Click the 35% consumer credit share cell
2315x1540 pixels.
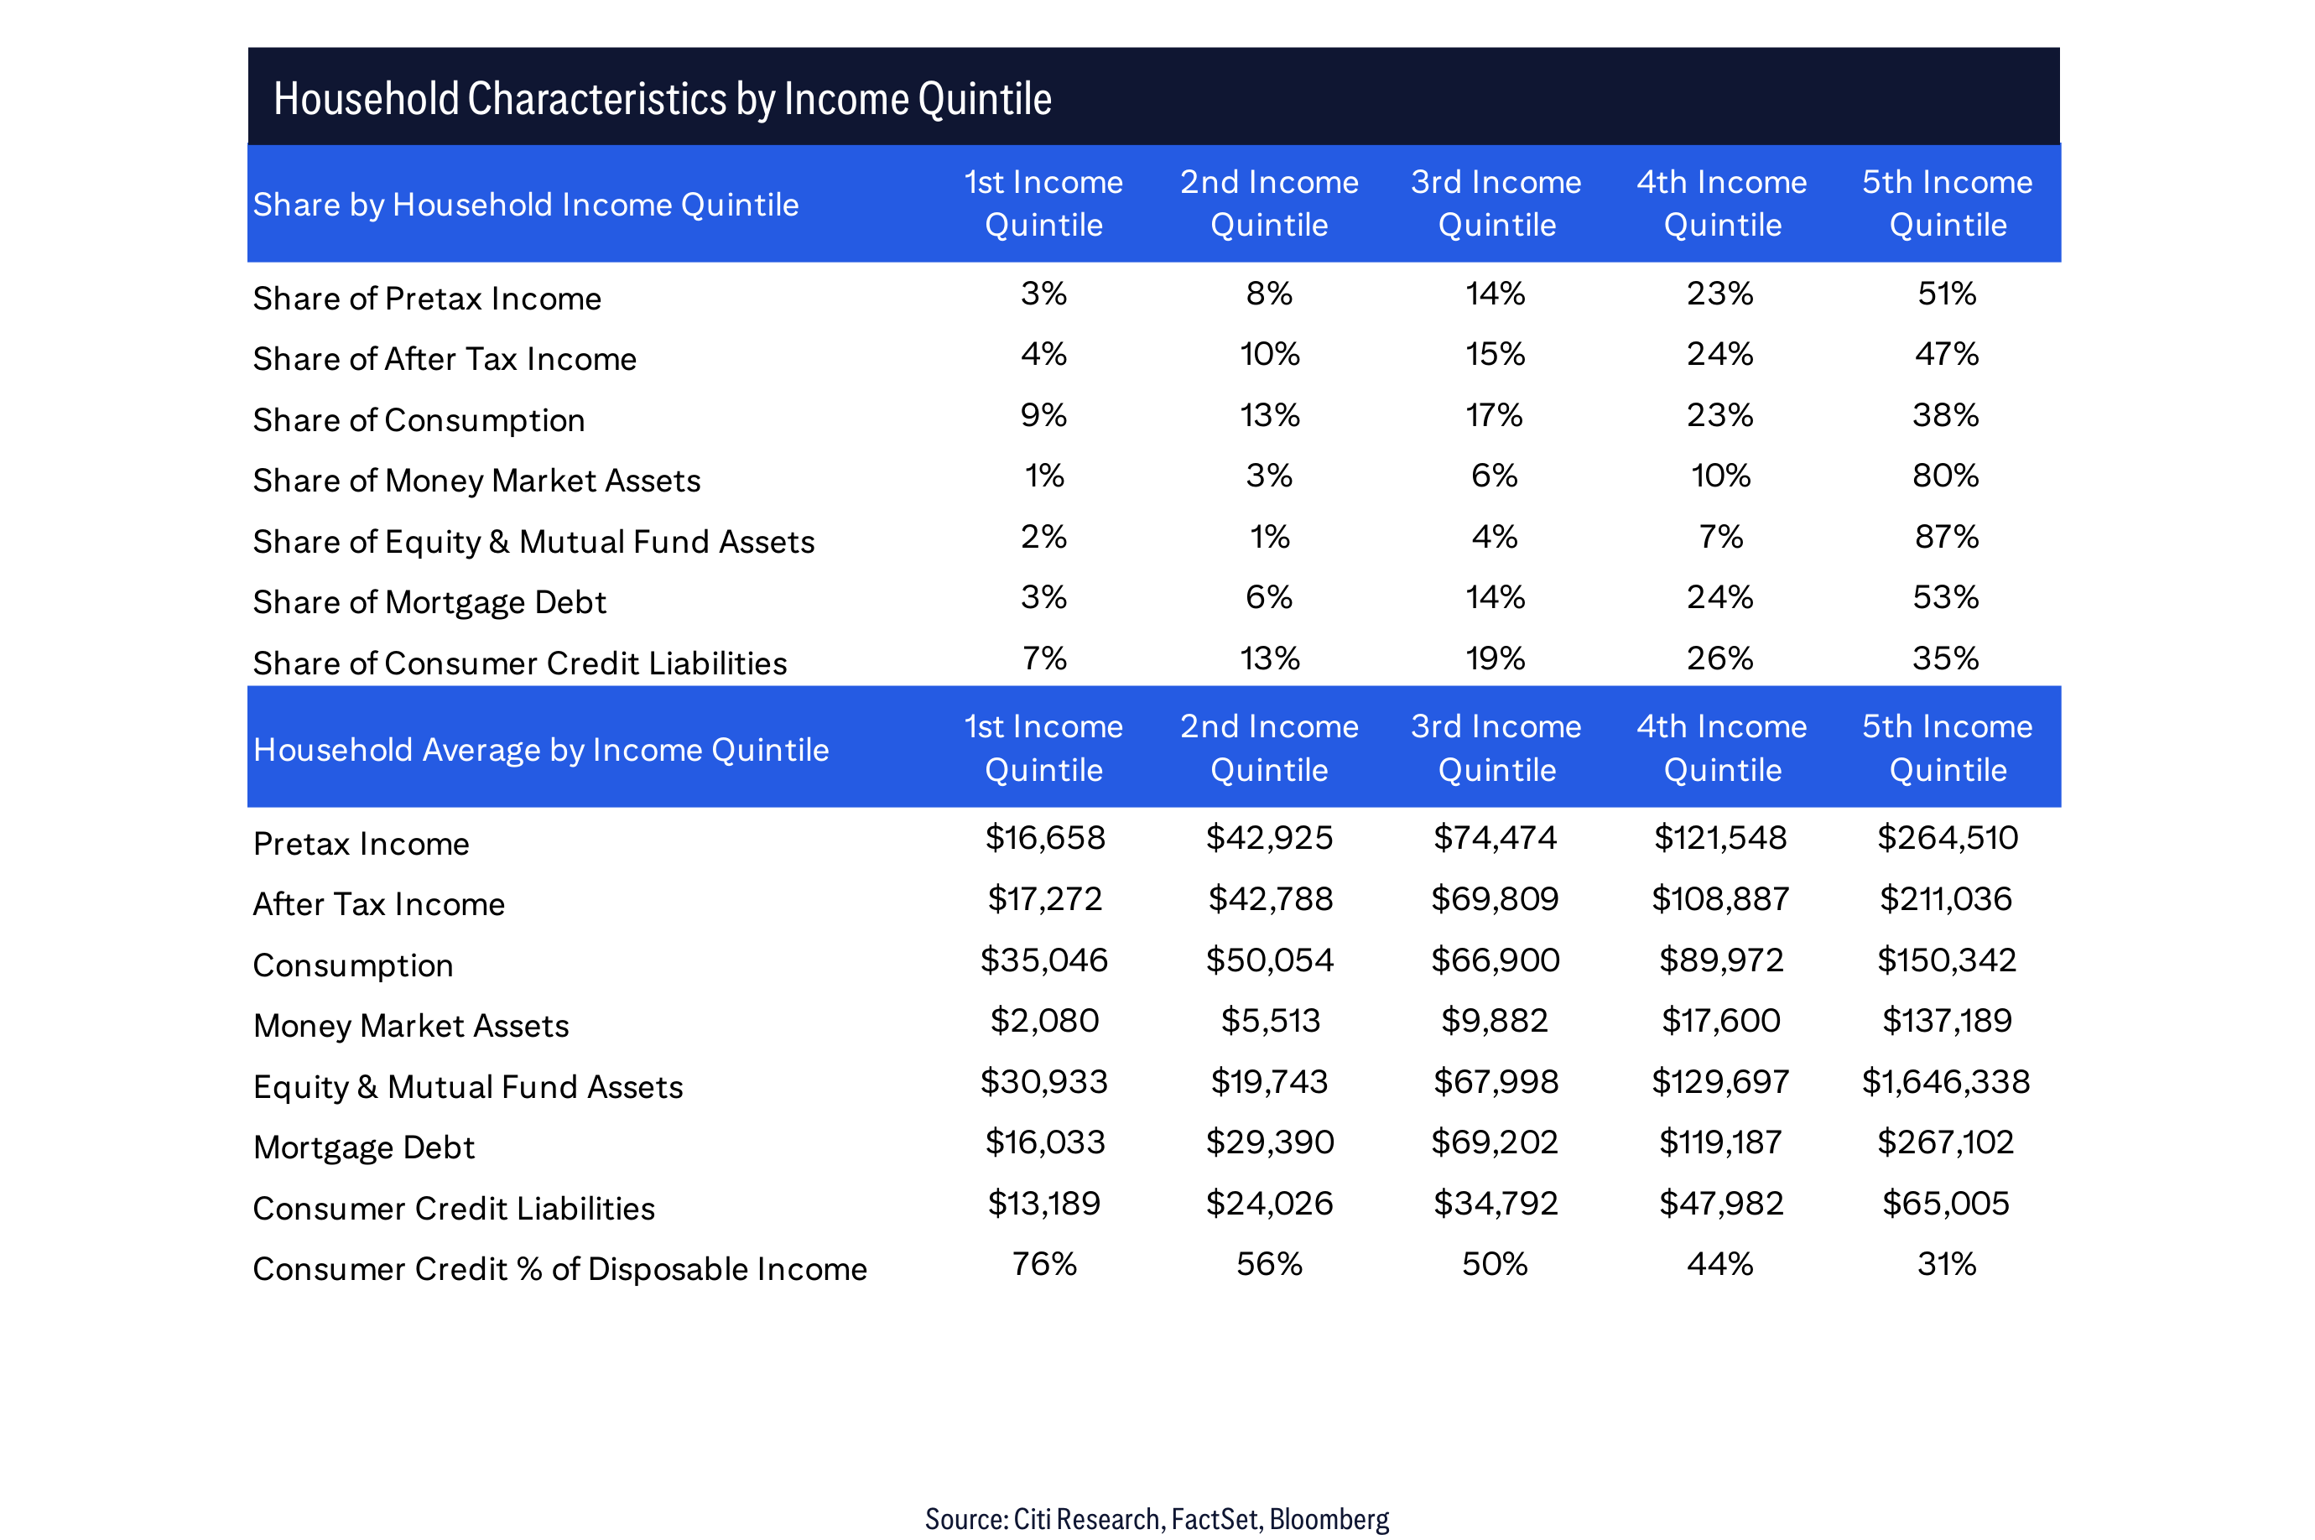[x=1946, y=658]
